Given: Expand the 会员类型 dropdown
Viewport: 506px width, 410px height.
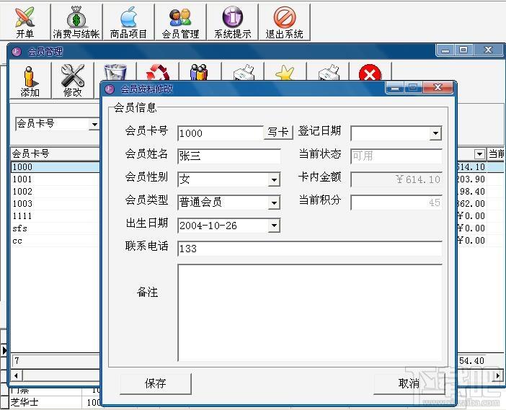Looking at the screenshot, I should (x=274, y=203).
